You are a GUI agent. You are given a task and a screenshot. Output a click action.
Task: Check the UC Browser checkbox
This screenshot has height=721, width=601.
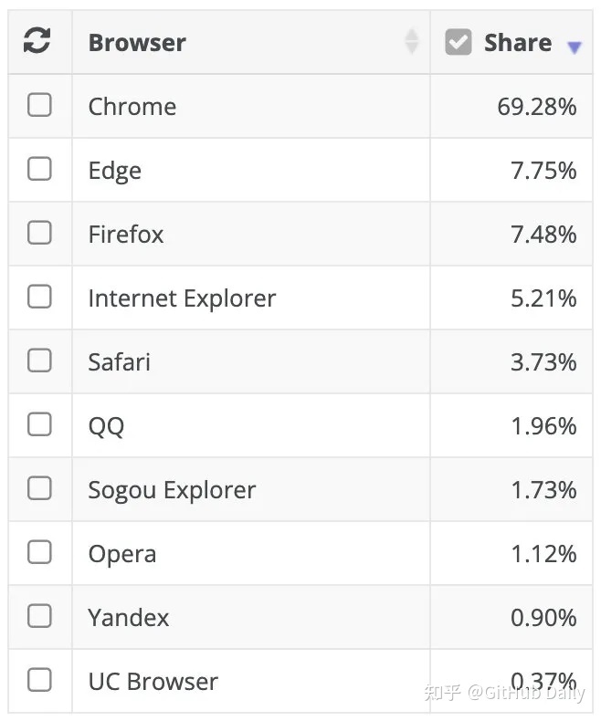[x=39, y=680]
